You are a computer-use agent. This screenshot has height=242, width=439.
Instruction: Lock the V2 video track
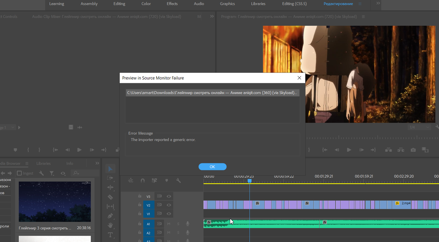pos(140,205)
